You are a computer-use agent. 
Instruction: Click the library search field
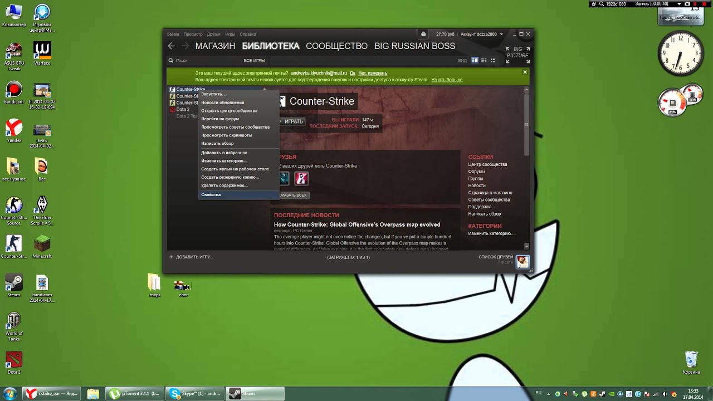(203, 60)
